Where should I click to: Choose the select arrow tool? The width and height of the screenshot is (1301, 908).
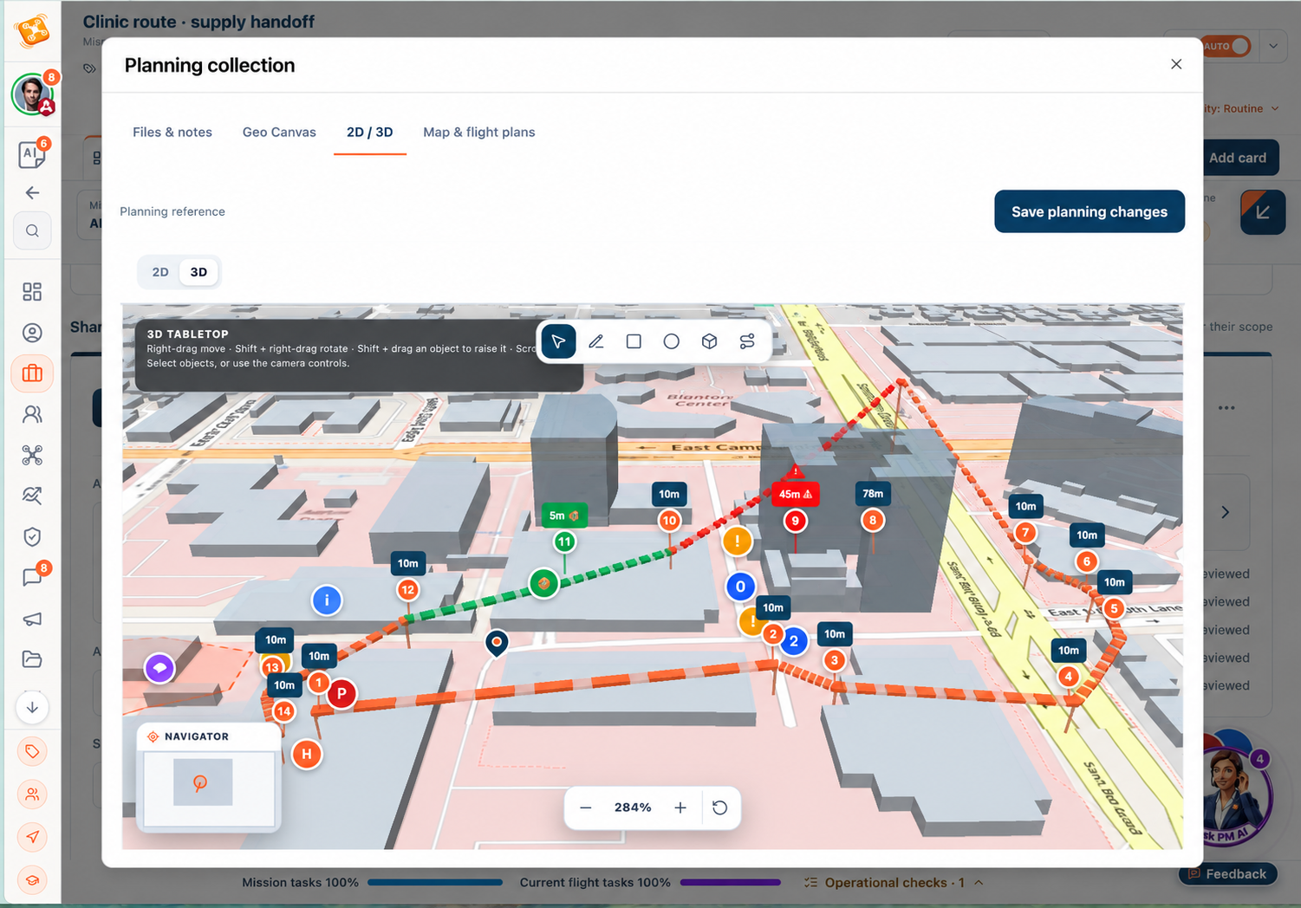[x=558, y=341]
